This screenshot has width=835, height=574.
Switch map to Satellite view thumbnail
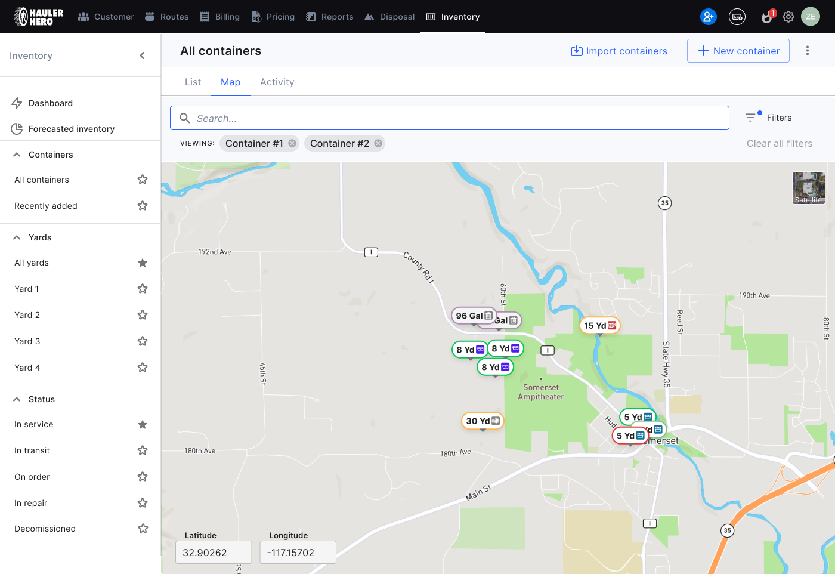point(809,188)
